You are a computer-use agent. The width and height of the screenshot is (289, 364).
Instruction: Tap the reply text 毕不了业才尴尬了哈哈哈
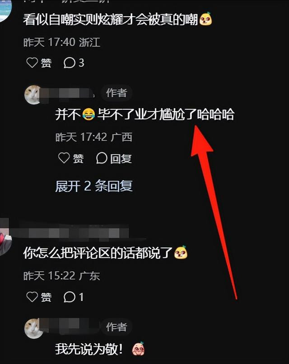(x=166, y=114)
